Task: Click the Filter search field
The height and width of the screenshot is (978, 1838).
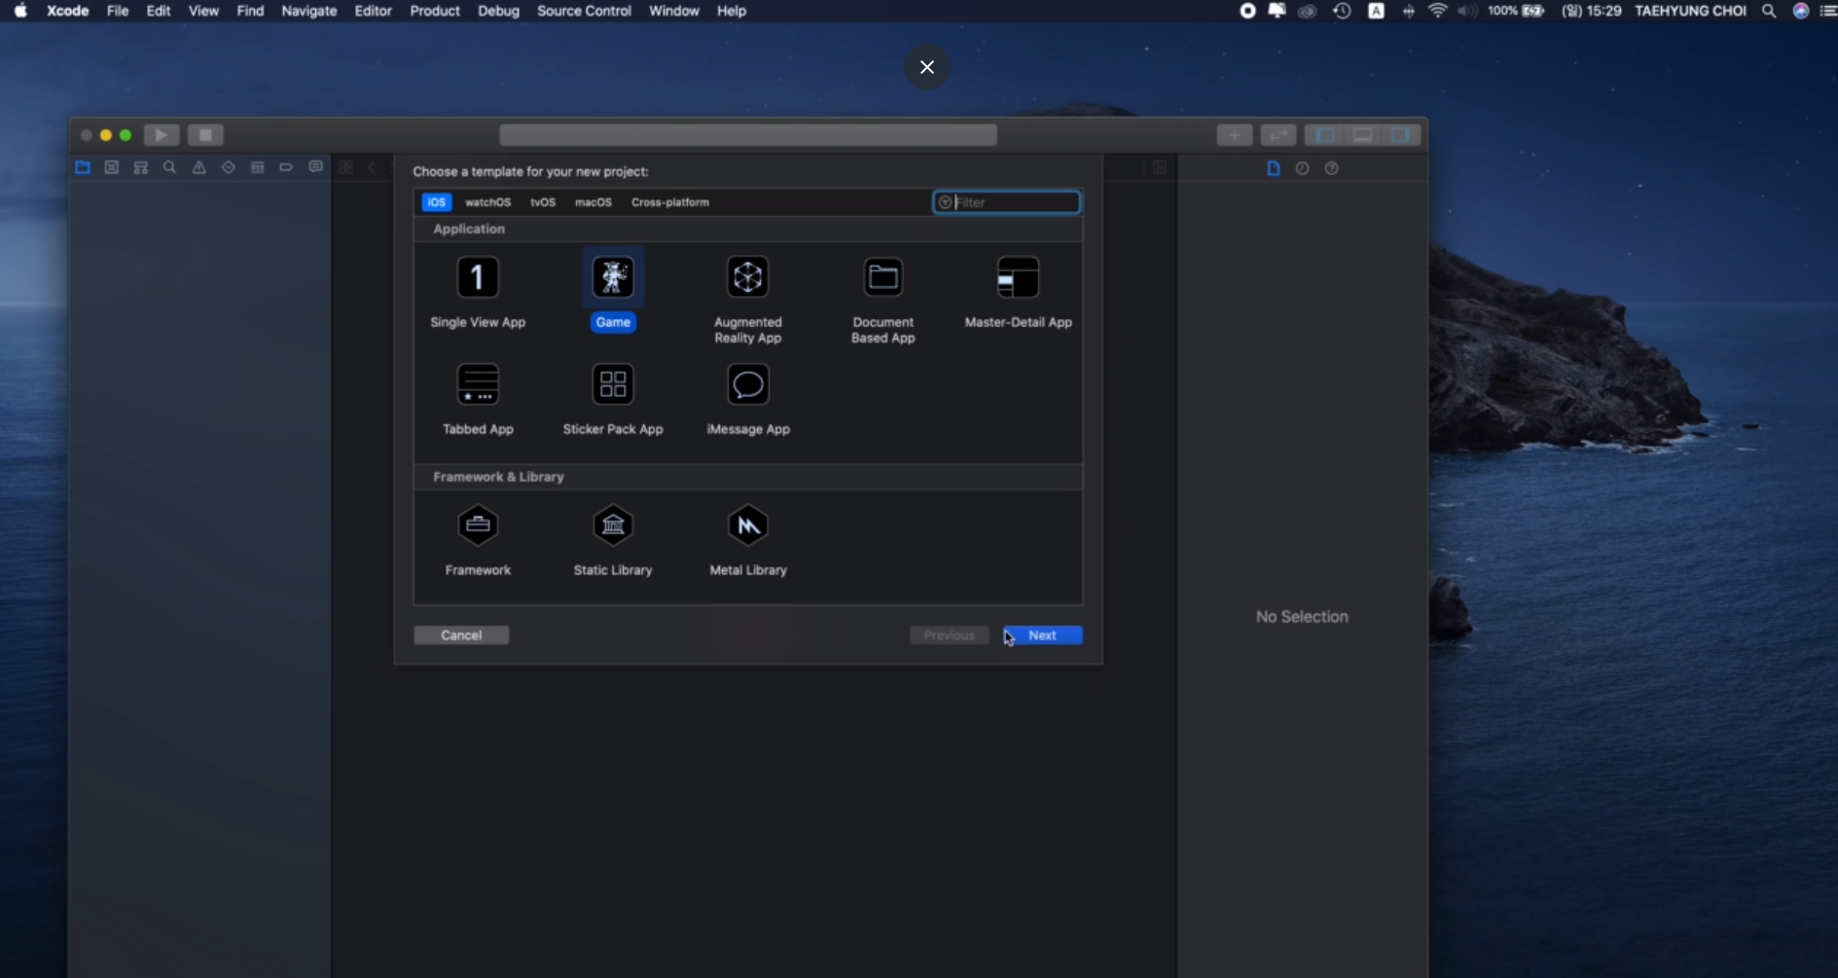Action: (1007, 202)
